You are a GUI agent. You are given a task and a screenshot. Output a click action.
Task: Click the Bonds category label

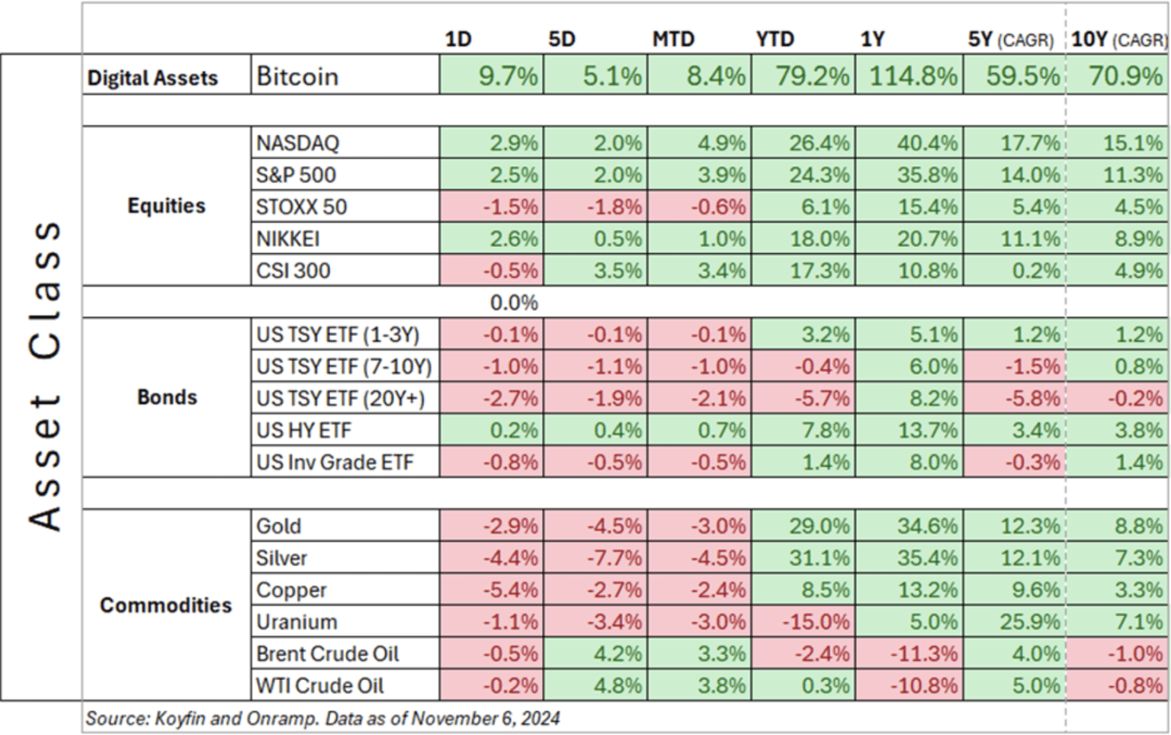167,397
